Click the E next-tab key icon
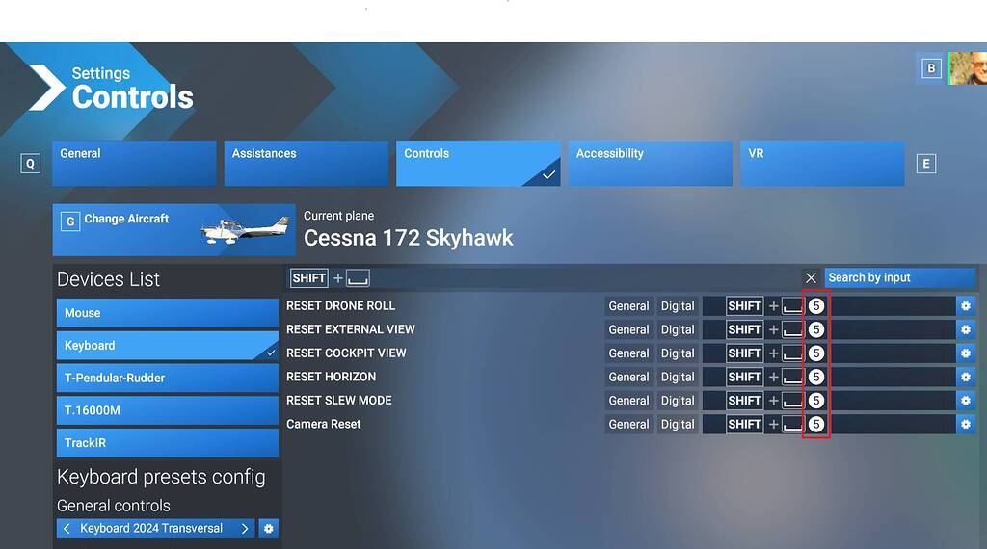 click(x=926, y=164)
